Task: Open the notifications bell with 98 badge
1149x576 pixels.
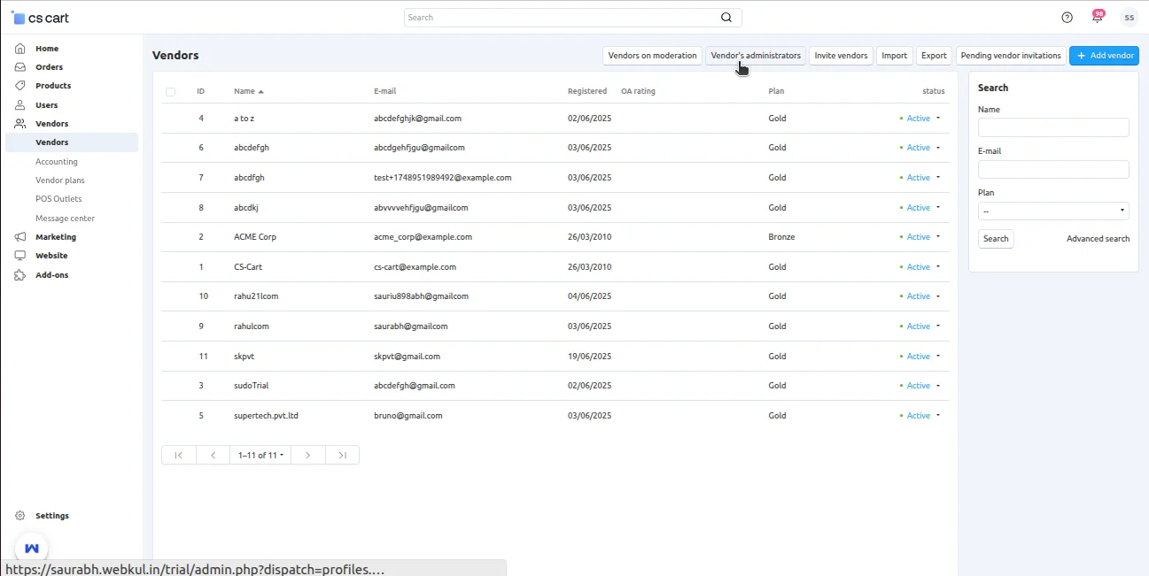Action: tap(1097, 17)
